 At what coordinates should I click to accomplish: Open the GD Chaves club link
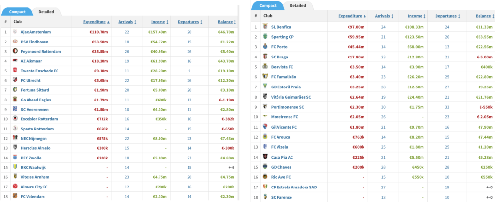click(281, 167)
